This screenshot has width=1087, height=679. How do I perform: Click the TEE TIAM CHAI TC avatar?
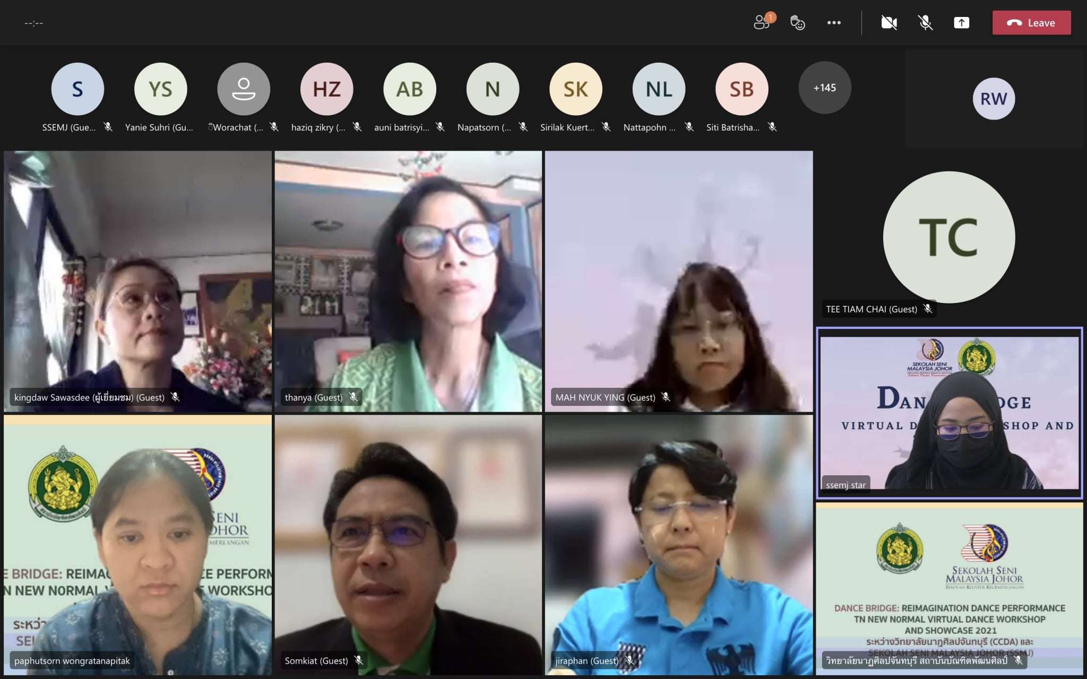click(x=948, y=237)
